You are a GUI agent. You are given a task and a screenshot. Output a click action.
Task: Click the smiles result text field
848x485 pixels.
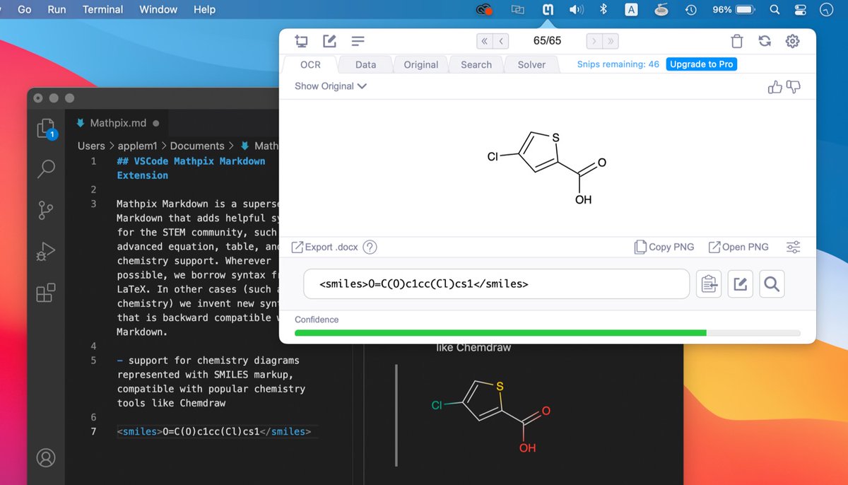pos(497,284)
